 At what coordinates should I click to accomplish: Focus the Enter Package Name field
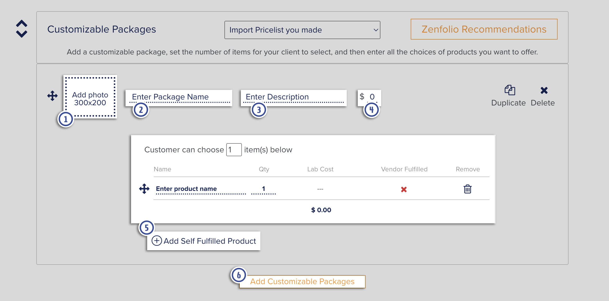[179, 98]
